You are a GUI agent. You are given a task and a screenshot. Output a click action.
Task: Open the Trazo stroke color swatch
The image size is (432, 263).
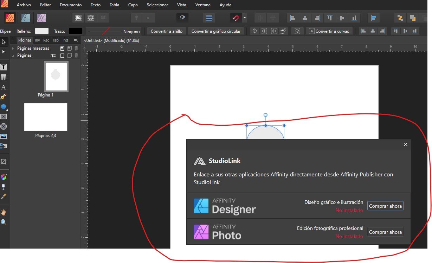tap(76, 31)
